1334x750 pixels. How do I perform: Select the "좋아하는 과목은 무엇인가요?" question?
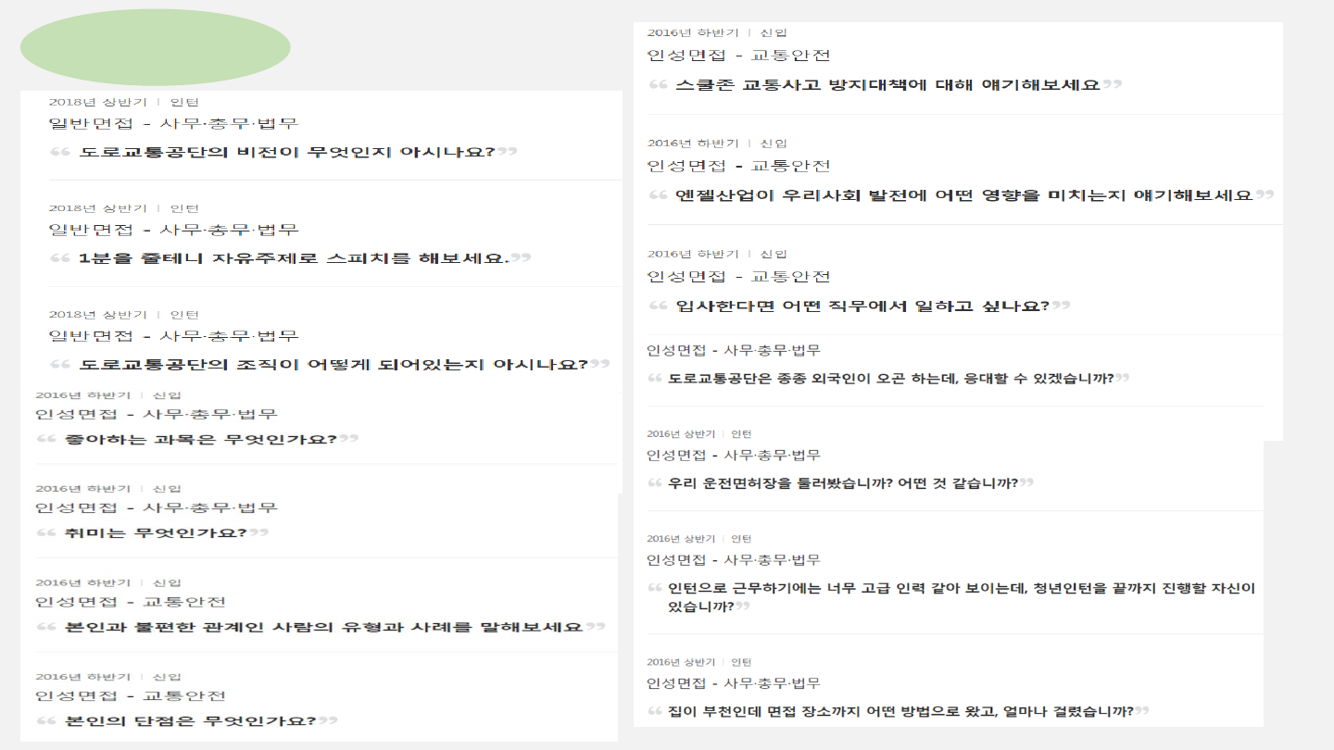(200, 439)
